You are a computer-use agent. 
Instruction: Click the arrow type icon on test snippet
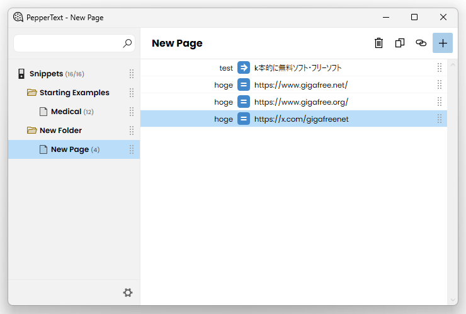pyautogui.click(x=244, y=67)
